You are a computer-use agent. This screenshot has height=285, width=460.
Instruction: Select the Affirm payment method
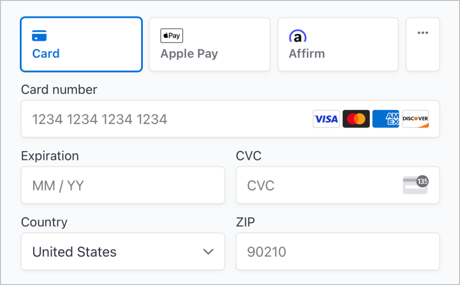tap(338, 44)
